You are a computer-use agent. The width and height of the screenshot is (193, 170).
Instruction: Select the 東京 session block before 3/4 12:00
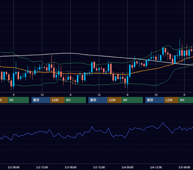pyautogui.click(x=155, y=100)
